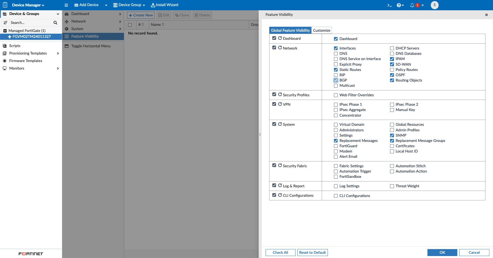
Task: Select Toggle Horizontal Menu option
Action: [x=93, y=46]
